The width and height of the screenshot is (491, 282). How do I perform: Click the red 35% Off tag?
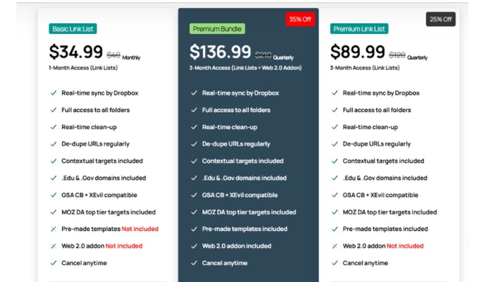point(300,19)
